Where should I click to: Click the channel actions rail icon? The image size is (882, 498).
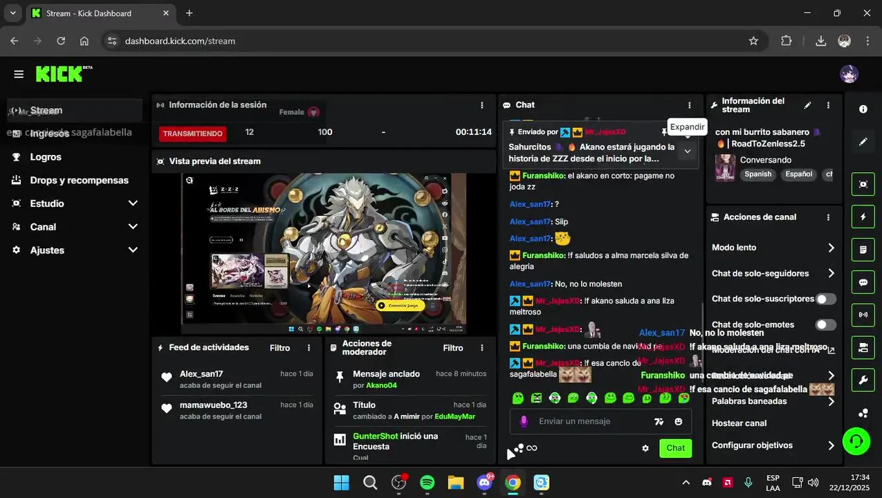pos(863,347)
